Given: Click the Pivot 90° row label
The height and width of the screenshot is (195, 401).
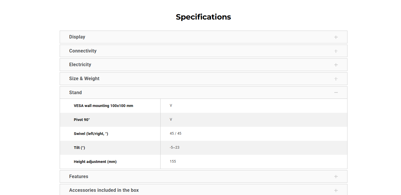Looking at the screenshot, I should tap(82, 120).
